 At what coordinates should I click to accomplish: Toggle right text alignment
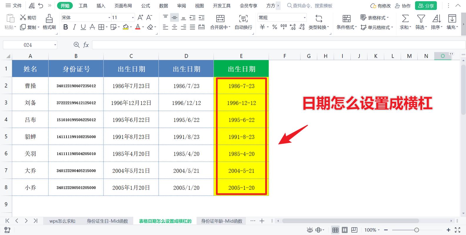pos(184,27)
